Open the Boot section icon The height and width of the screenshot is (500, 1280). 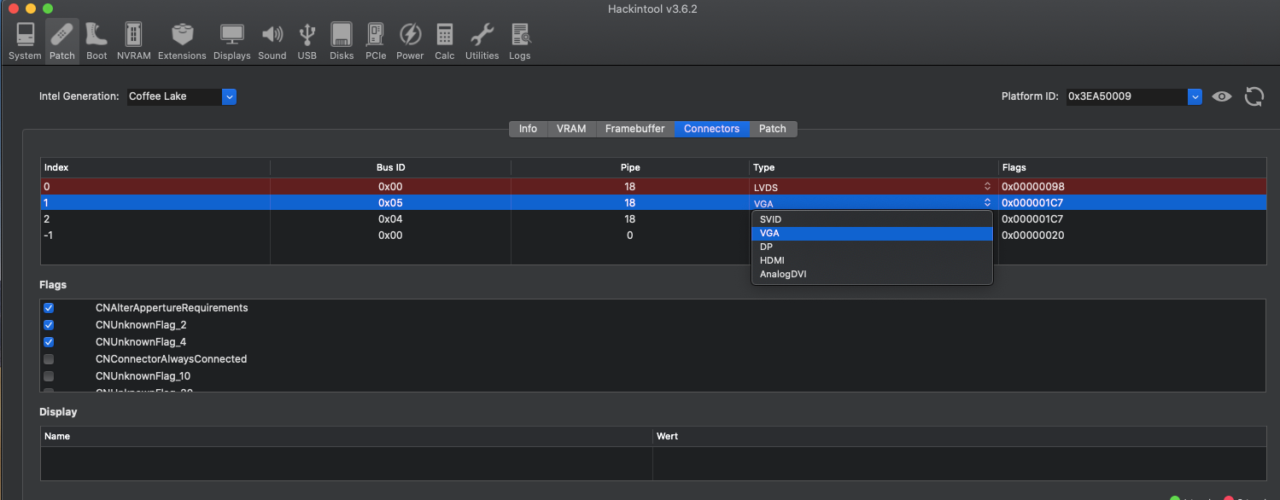point(96,41)
